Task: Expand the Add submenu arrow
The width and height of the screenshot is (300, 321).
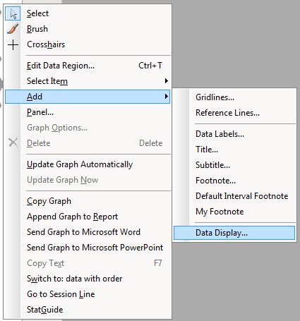Action: pyautogui.click(x=167, y=97)
